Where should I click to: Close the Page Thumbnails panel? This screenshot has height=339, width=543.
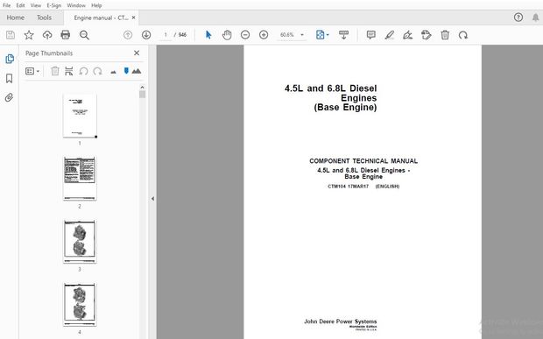pyautogui.click(x=137, y=53)
